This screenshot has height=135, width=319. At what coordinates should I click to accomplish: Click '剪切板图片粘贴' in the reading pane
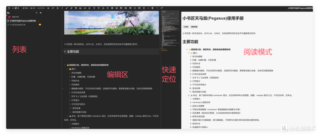tap(198, 92)
